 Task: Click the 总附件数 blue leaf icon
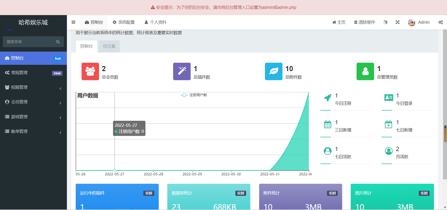(x=273, y=71)
